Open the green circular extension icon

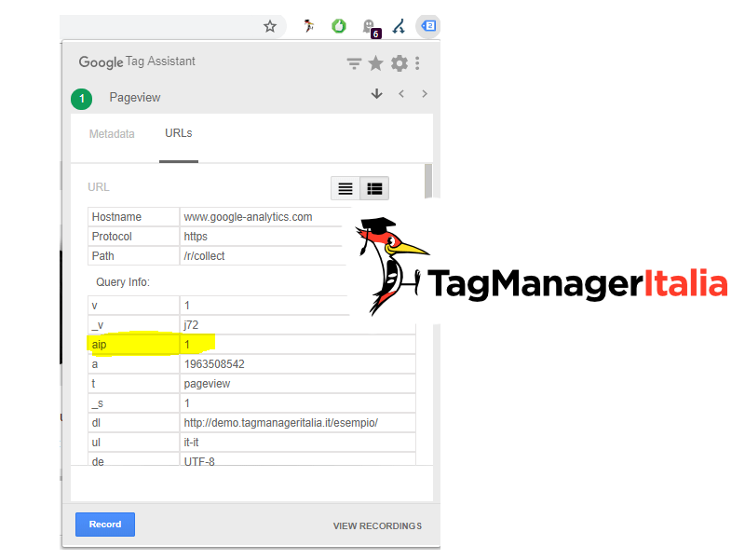pos(339,26)
